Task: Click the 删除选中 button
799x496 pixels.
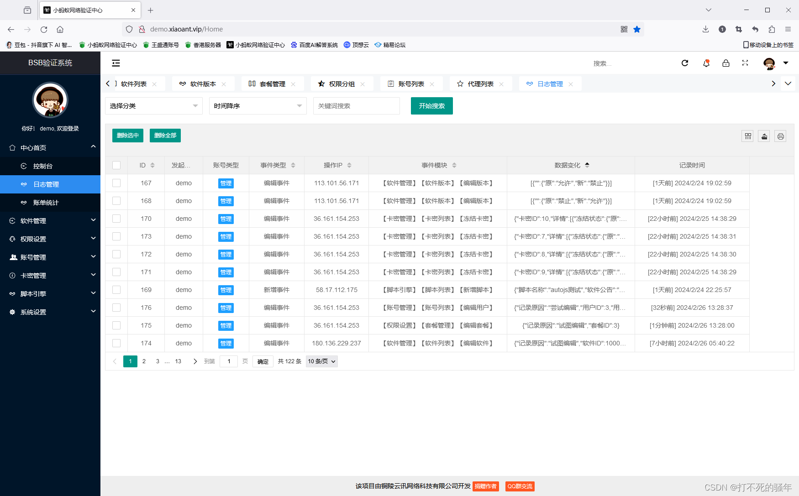Action: (x=128, y=136)
